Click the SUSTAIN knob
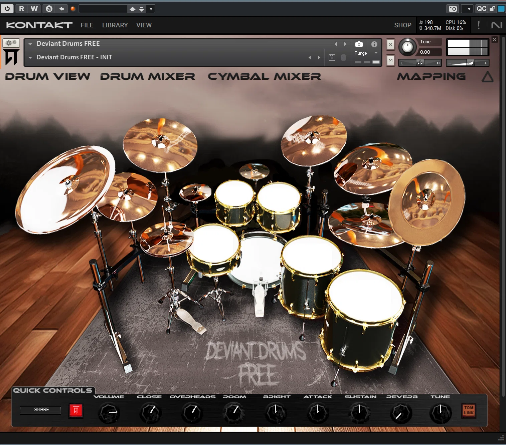Screen dimensions: 506x445 coord(359,413)
